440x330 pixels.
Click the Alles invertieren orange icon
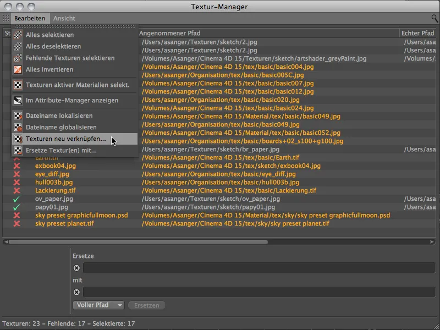click(x=18, y=69)
